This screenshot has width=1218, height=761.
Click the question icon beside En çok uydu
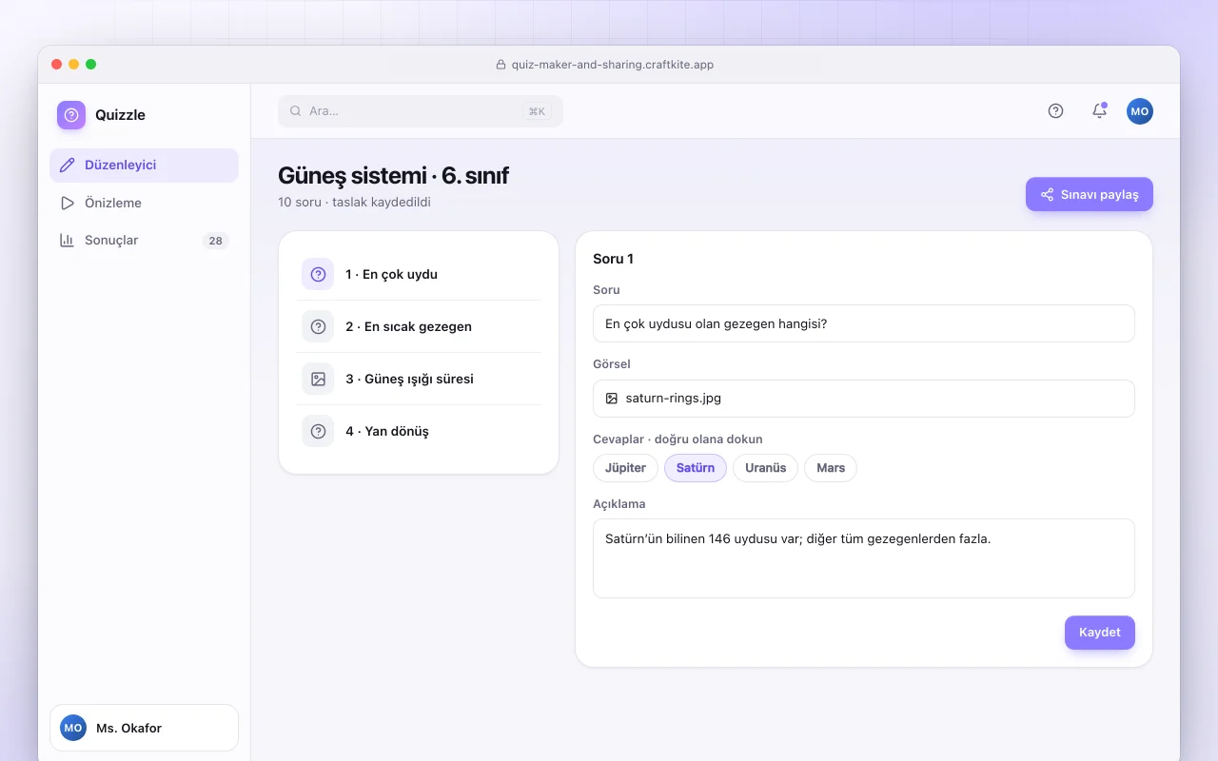(318, 274)
